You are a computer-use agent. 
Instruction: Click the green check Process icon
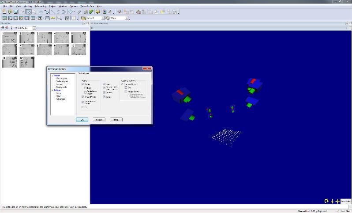pyautogui.click(x=91, y=11)
